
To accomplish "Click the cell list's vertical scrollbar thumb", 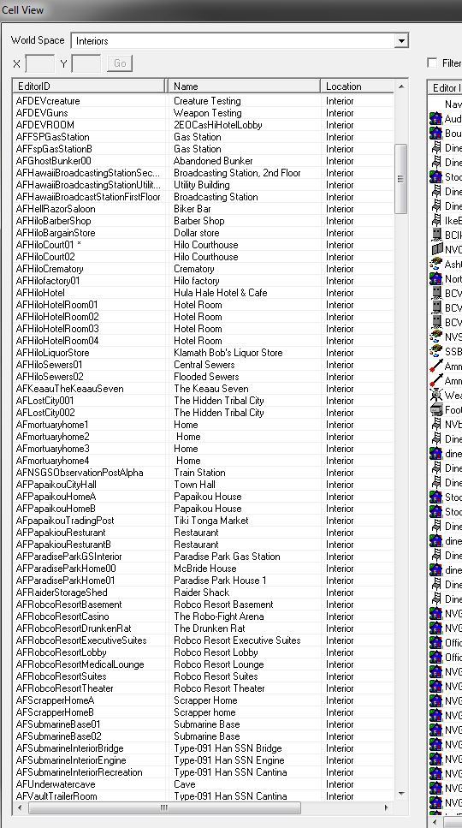I will [400, 178].
